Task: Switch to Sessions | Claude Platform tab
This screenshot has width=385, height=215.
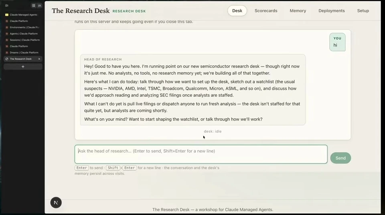Action: pyautogui.click(x=23, y=40)
